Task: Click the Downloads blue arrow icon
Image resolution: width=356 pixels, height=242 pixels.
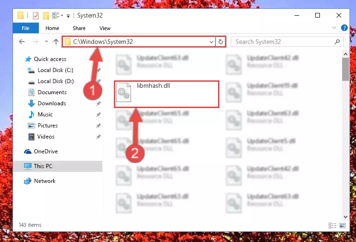Action: pyautogui.click(x=31, y=103)
